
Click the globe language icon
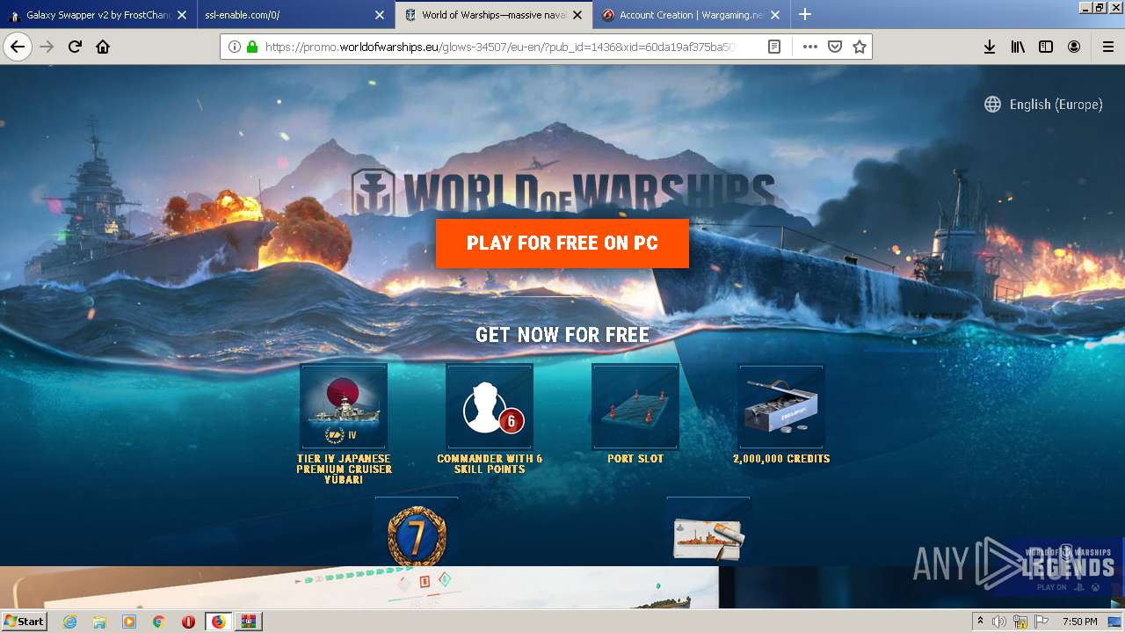click(x=992, y=105)
